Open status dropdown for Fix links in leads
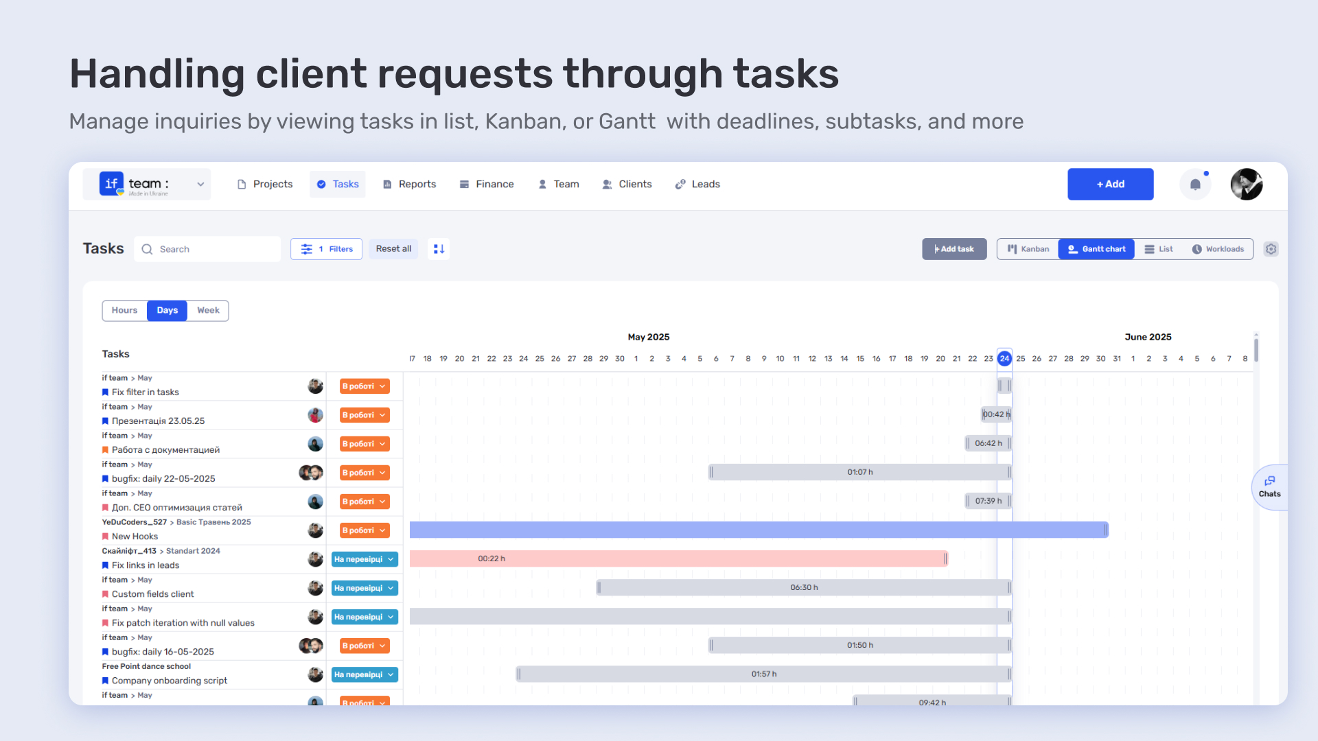 tap(365, 559)
